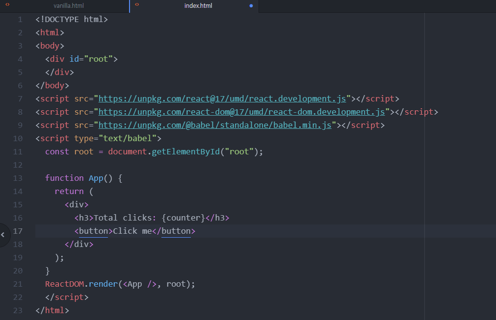Click line number 23 in the gutter
The height and width of the screenshot is (320, 496).
(18, 311)
